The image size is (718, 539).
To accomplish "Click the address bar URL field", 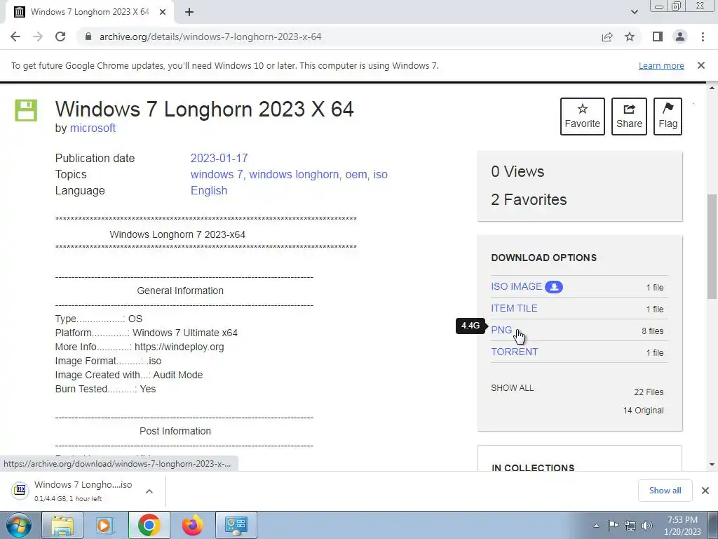I will pos(339,36).
